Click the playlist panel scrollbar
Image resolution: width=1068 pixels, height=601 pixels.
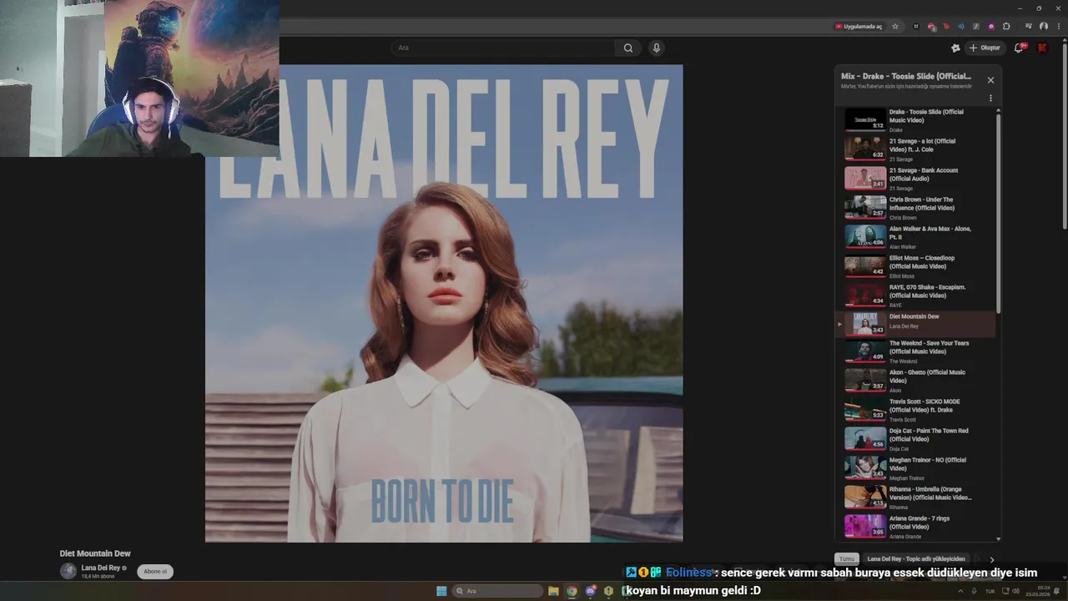coord(998,213)
